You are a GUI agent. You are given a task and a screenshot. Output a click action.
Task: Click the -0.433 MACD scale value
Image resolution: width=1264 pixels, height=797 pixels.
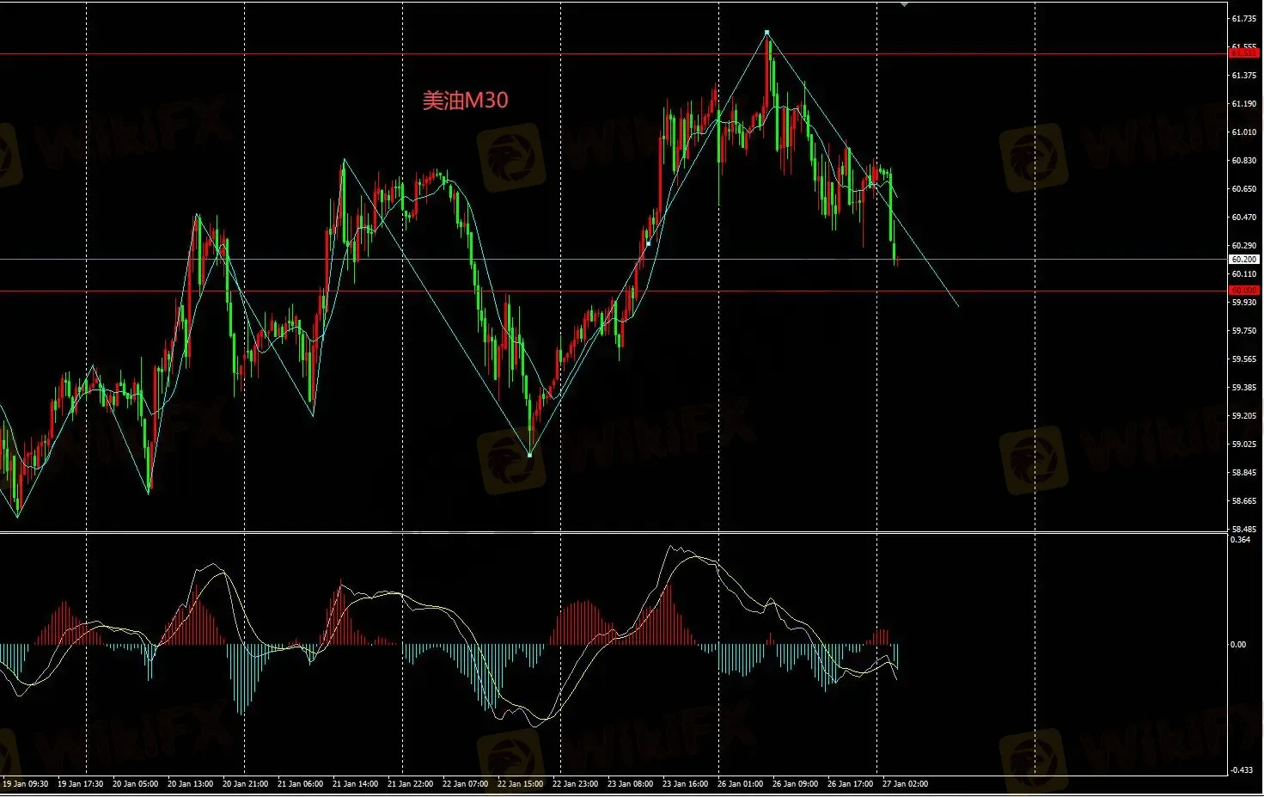1242,770
